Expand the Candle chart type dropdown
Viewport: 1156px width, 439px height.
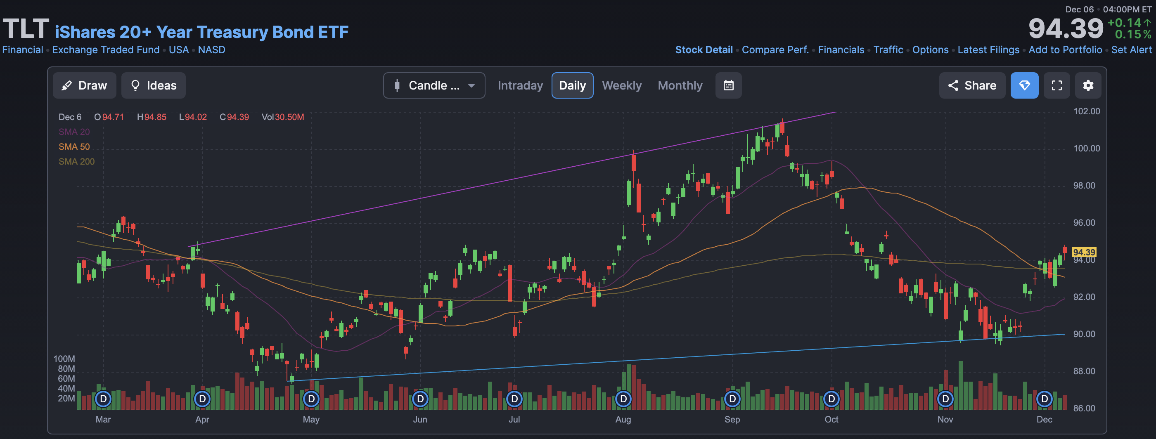click(434, 85)
